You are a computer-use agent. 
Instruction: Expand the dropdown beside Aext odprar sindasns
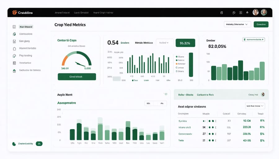pyautogui.click(x=255, y=106)
